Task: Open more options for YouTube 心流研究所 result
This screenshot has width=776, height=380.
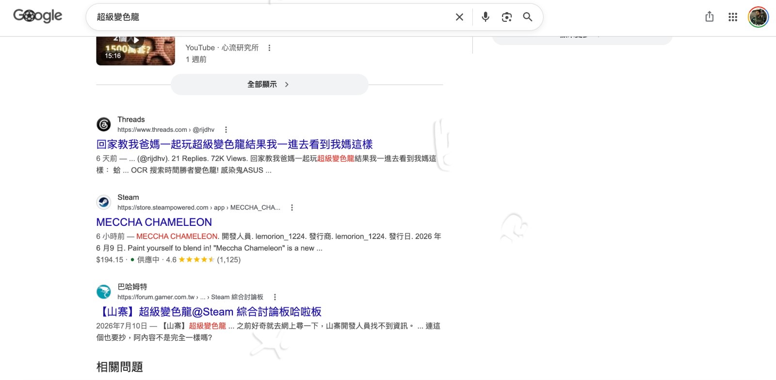Action: (270, 47)
